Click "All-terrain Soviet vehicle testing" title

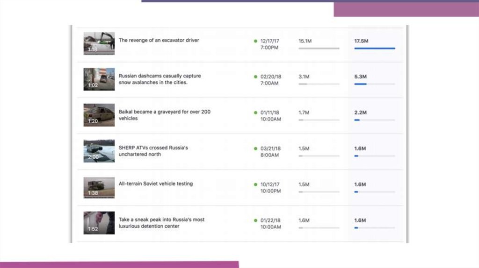pos(155,183)
